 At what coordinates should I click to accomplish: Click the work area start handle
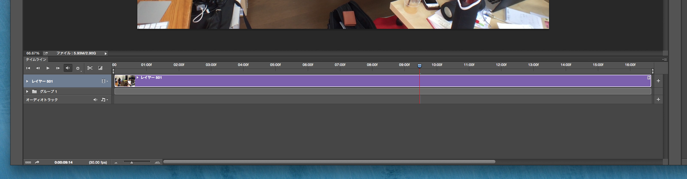[113, 71]
